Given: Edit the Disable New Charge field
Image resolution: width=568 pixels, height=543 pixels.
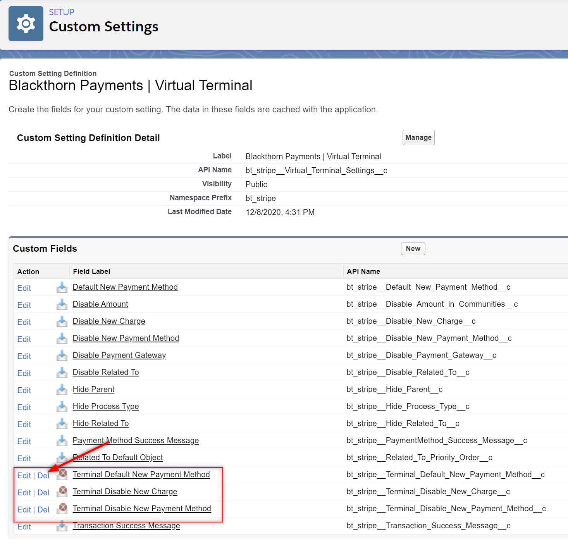Looking at the screenshot, I should (24, 322).
